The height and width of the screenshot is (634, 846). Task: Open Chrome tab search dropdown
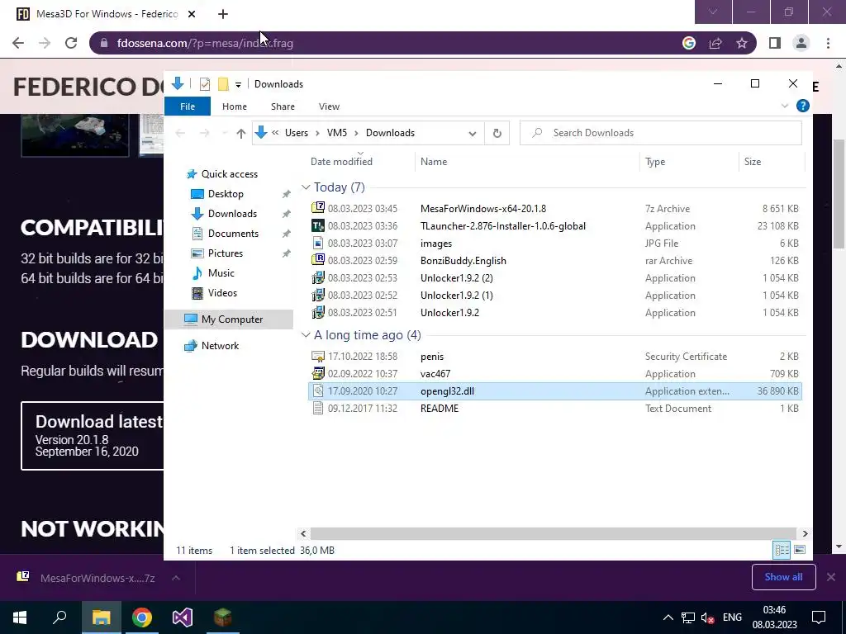click(713, 12)
